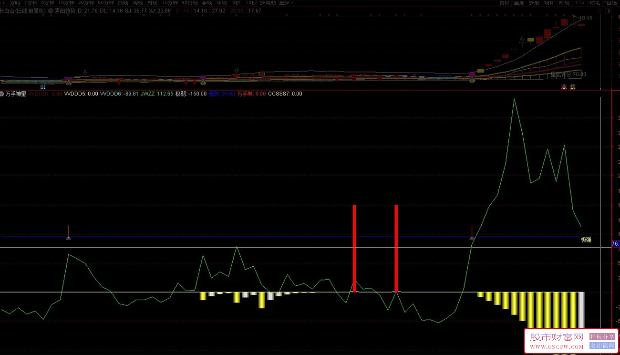Image resolution: width=620 pixels, height=355 pixels.
Task: Click the 极强 label on the blue line
Action: [586, 240]
